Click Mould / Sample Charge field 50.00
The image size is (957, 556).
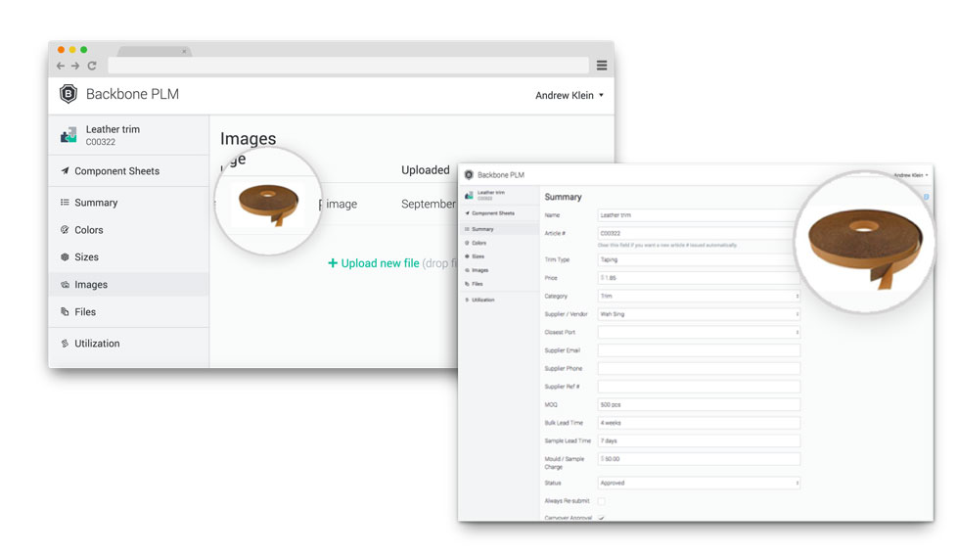pyautogui.click(x=699, y=459)
